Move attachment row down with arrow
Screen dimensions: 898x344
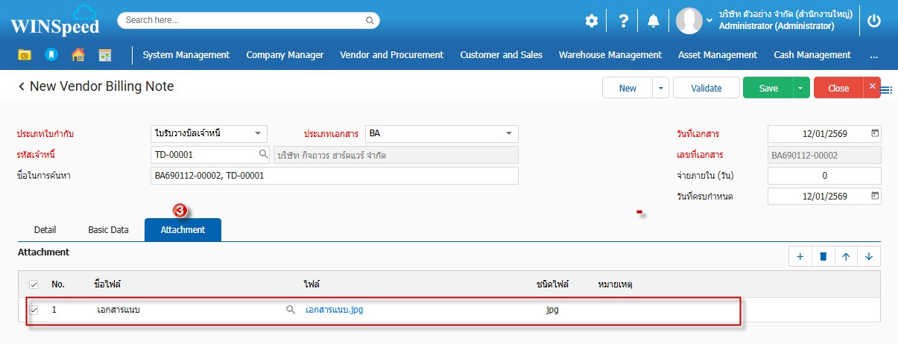[x=869, y=256]
